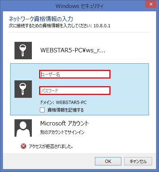Click the 資格情報を記憶する label text
159x172 pixels.
(x=66, y=110)
